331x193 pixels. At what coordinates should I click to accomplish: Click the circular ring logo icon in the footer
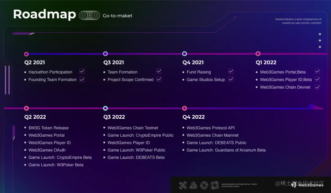204,185
